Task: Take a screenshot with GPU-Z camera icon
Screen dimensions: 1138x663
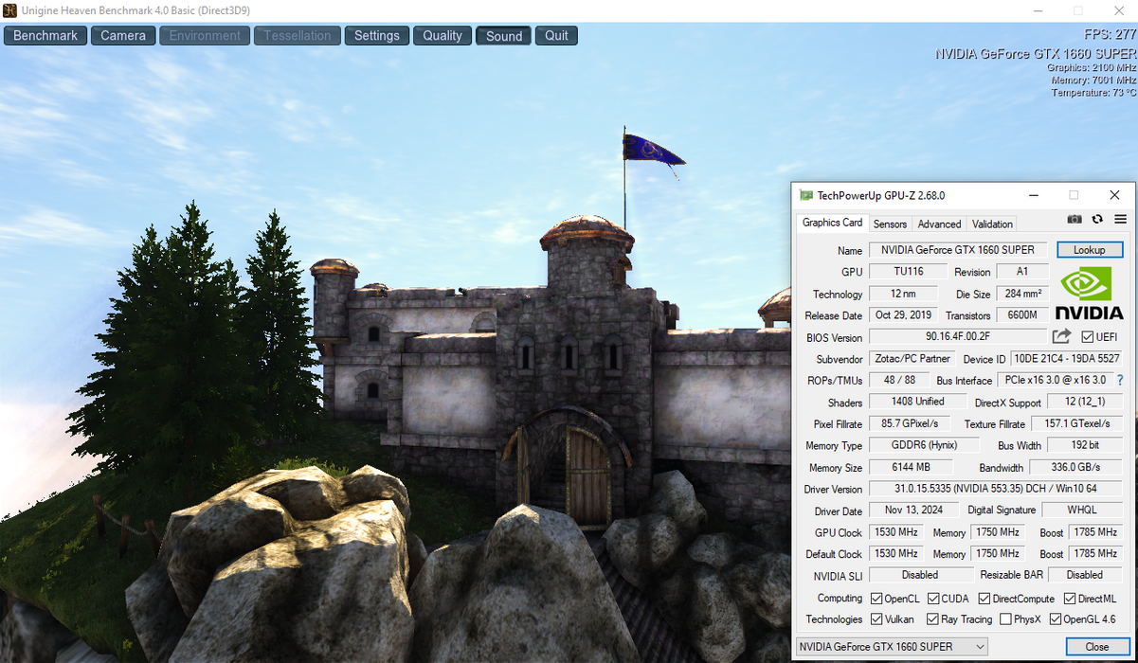Action: click(x=1075, y=219)
